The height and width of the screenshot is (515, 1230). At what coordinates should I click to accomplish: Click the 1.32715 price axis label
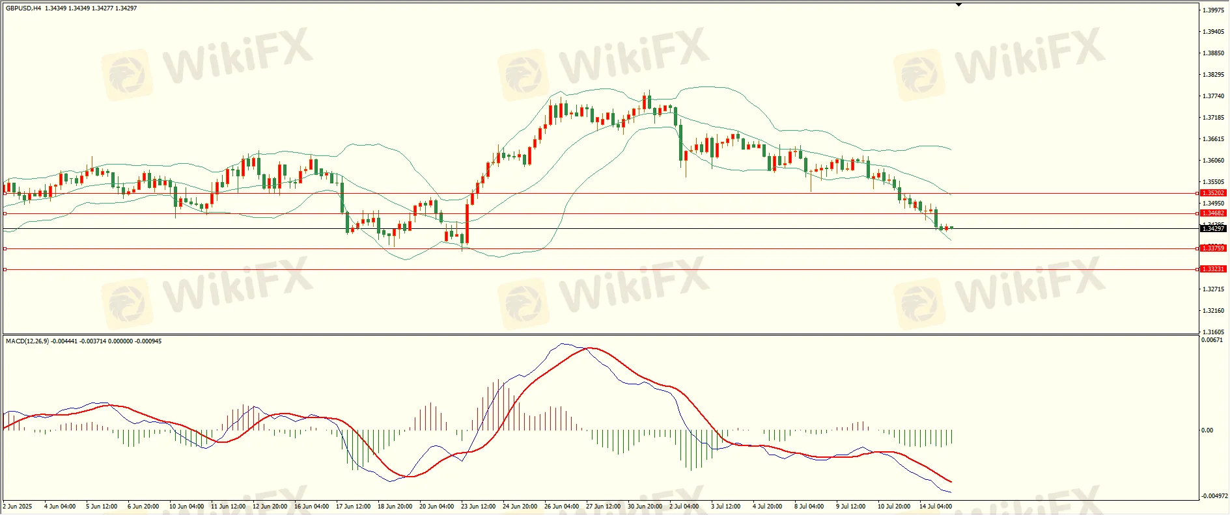tap(1213, 289)
